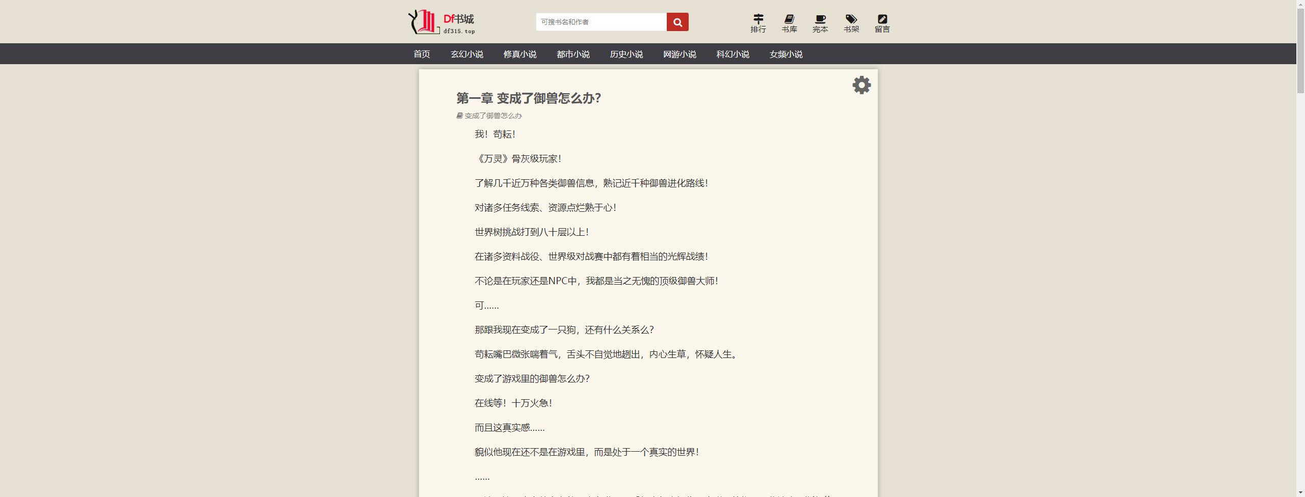
Task: Focus the book and author search field
Action: click(601, 22)
